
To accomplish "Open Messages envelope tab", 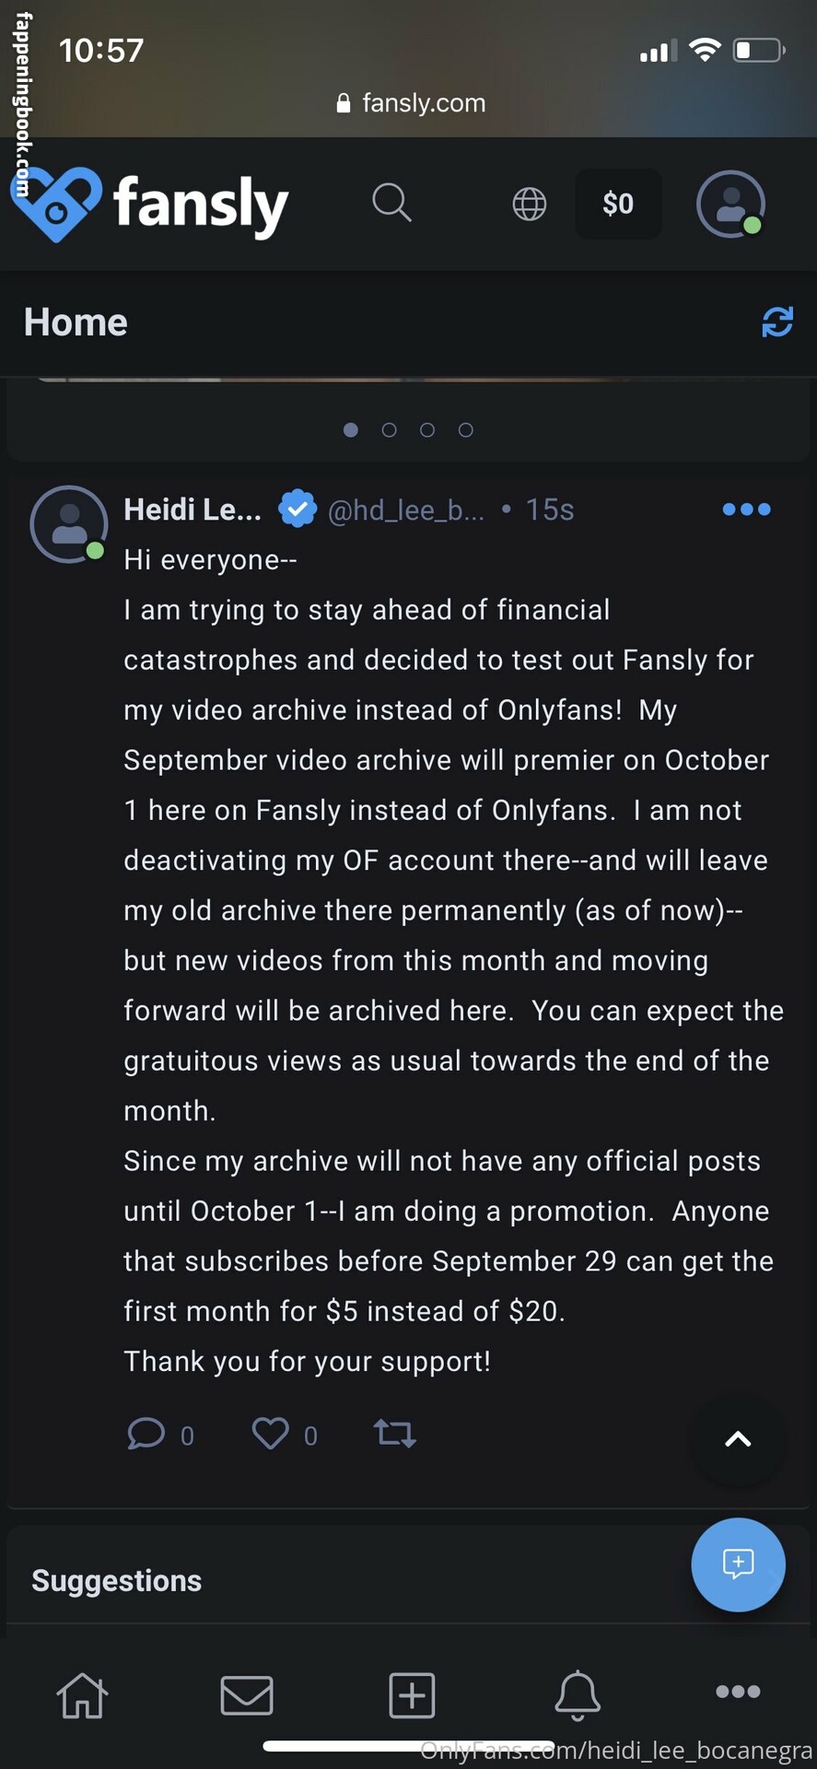I will point(247,1695).
